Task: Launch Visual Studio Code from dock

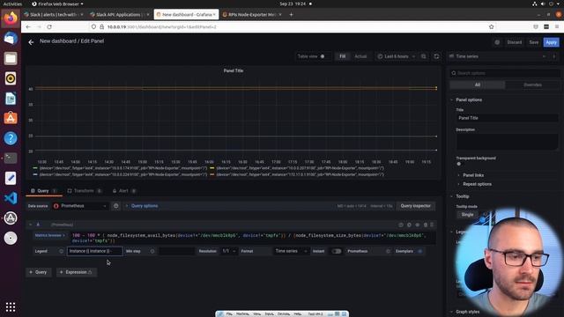Action: point(11,198)
